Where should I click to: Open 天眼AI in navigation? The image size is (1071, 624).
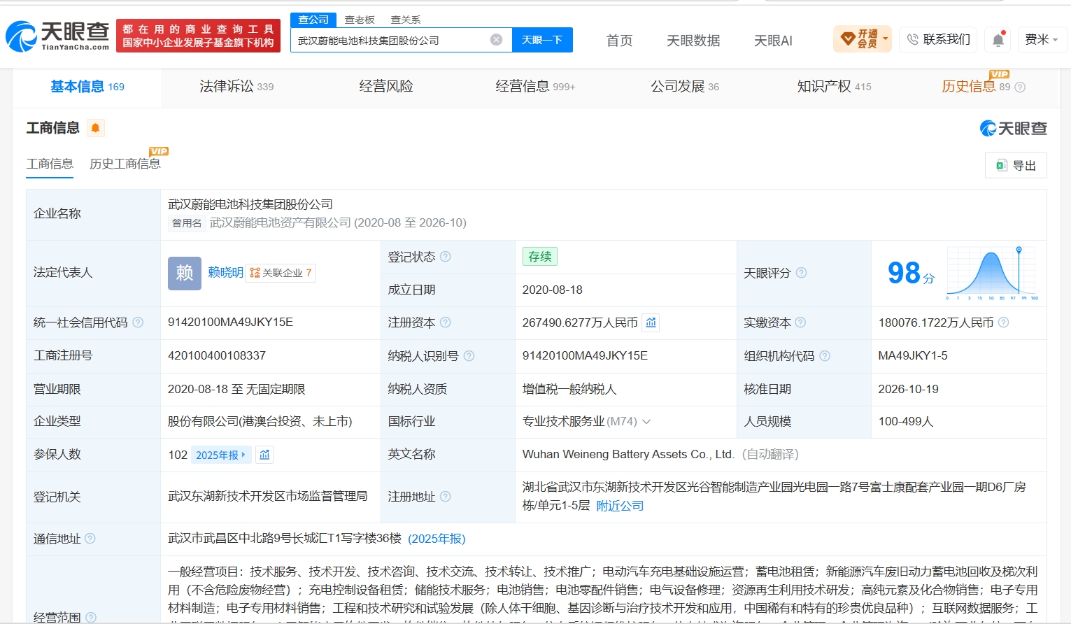point(773,41)
